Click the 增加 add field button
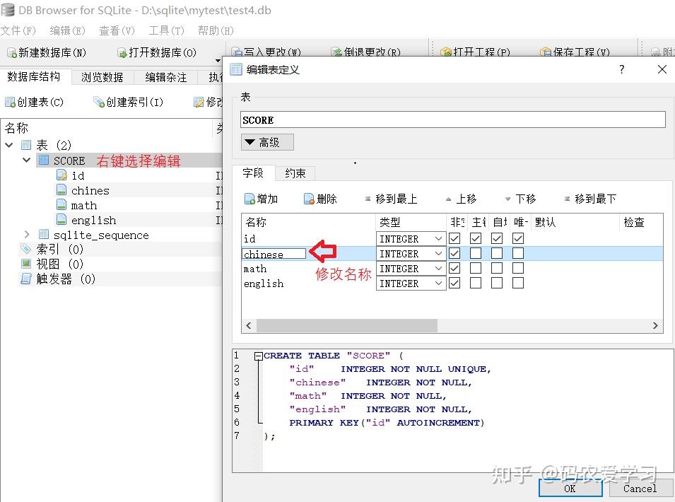Image resolution: width=675 pixels, height=502 pixels. [x=262, y=199]
